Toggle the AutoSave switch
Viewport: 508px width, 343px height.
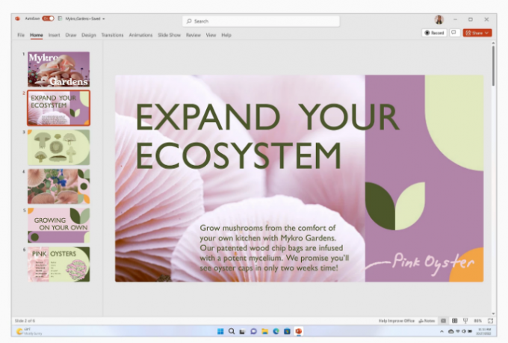tap(48, 19)
